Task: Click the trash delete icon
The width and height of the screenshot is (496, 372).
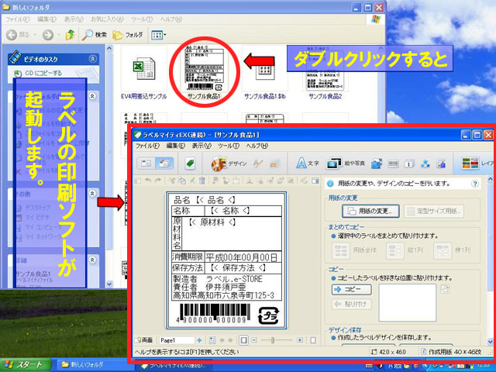Action: pos(202,181)
